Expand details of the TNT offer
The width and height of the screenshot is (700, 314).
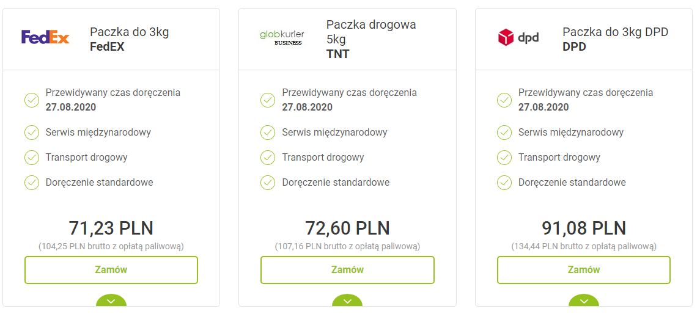[x=347, y=301]
